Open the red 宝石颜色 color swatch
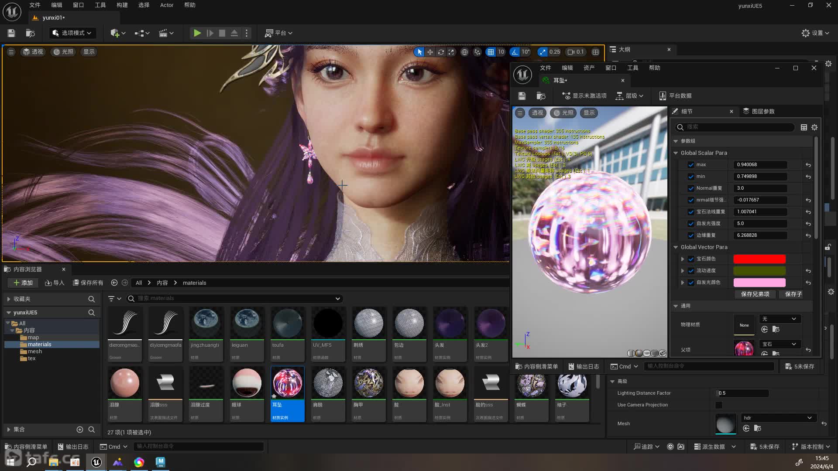This screenshot has width=838, height=471. point(759,259)
